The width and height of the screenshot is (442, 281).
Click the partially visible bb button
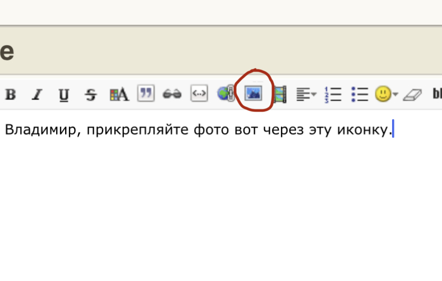[437, 94]
